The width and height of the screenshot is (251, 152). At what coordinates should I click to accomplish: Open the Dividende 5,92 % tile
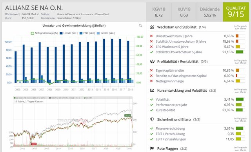click(210, 12)
